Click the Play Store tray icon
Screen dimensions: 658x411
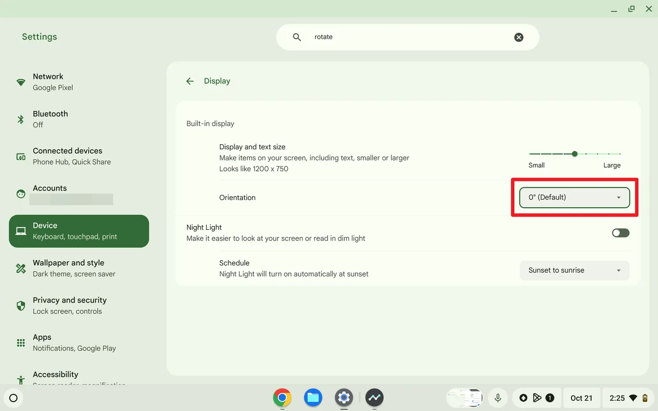(537, 398)
